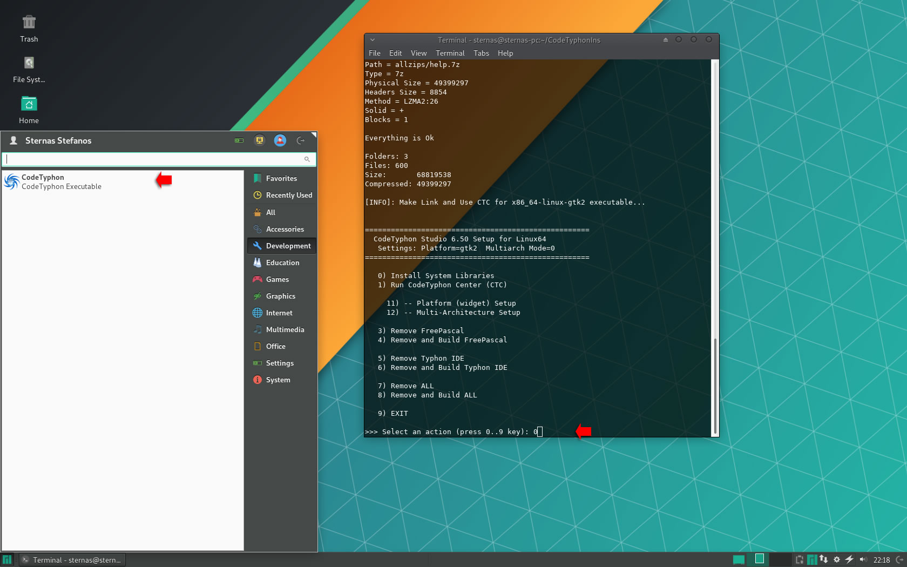This screenshot has height=567, width=907.
Task: Click the network up-down arrows tray icon
Action: (x=824, y=559)
